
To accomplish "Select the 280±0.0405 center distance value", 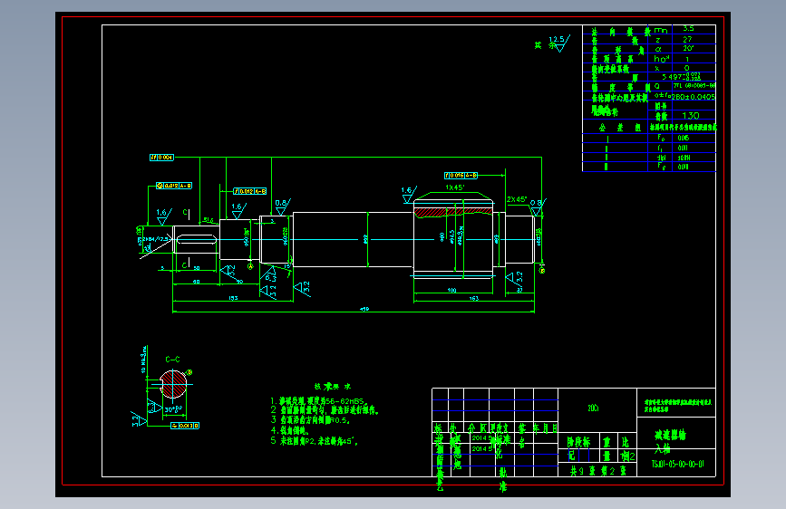I will coord(693,96).
